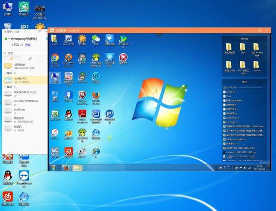Open Internet Explorer shortcut on remote desktop

coord(96,153)
